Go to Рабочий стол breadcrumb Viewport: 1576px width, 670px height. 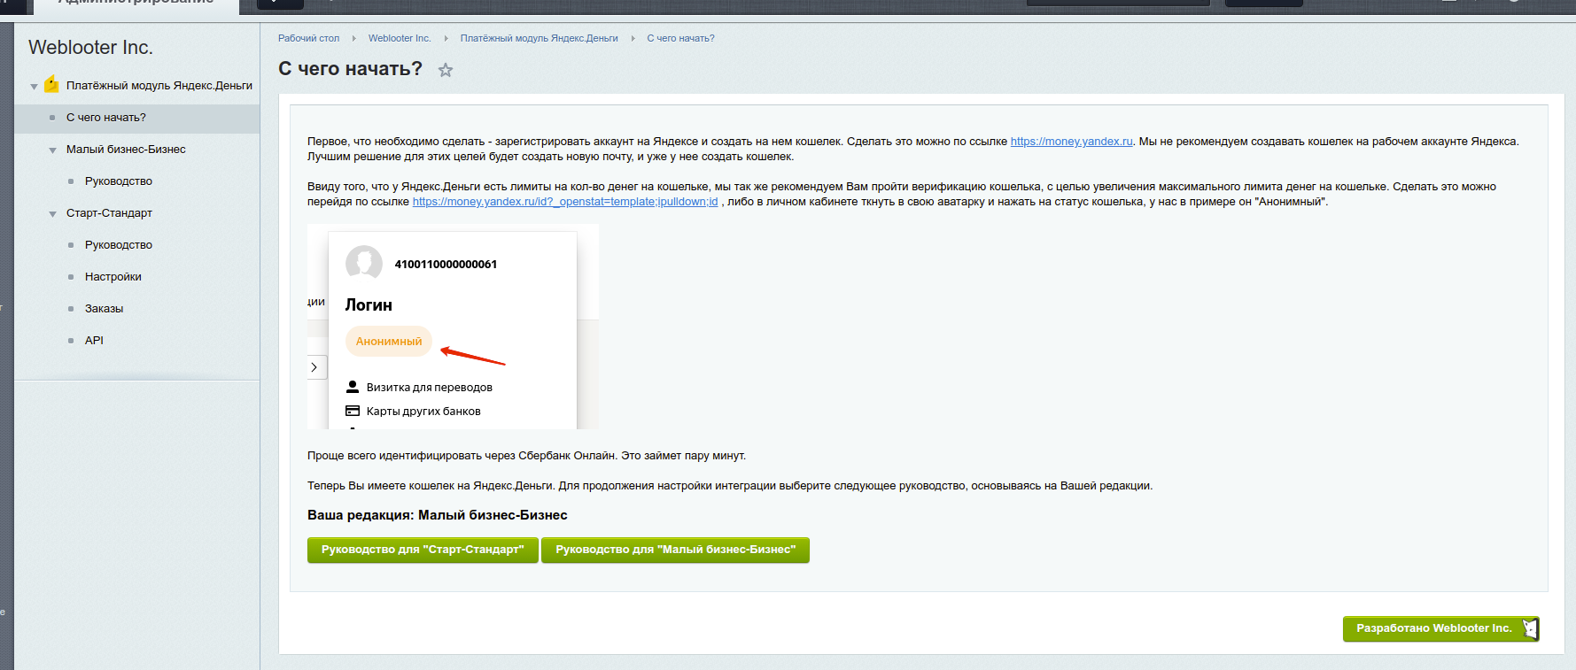pyautogui.click(x=308, y=38)
